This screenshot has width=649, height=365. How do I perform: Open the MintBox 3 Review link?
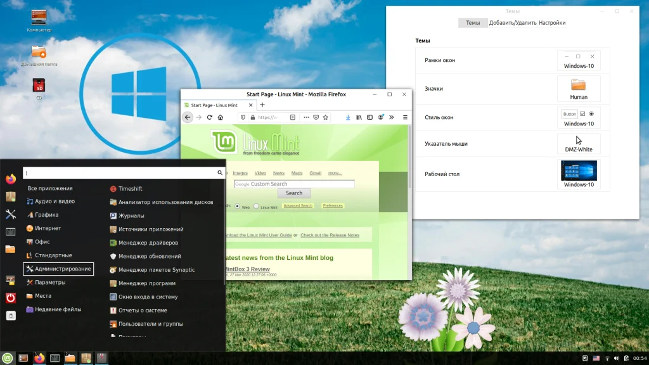tap(247, 269)
